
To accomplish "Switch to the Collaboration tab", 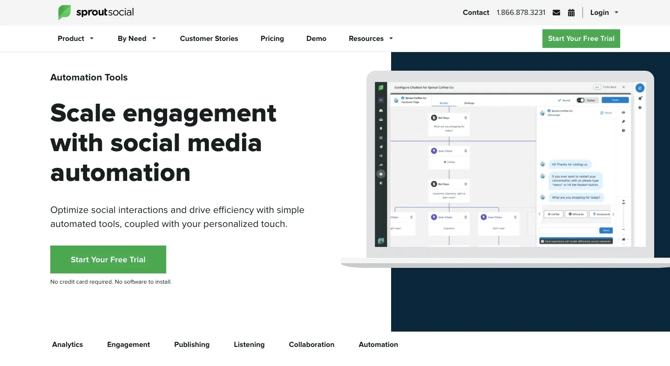I will coord(311,345).
